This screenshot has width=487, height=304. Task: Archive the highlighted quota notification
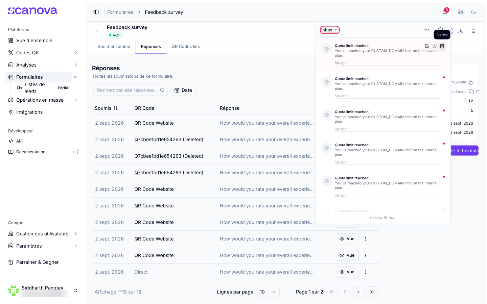442,46
